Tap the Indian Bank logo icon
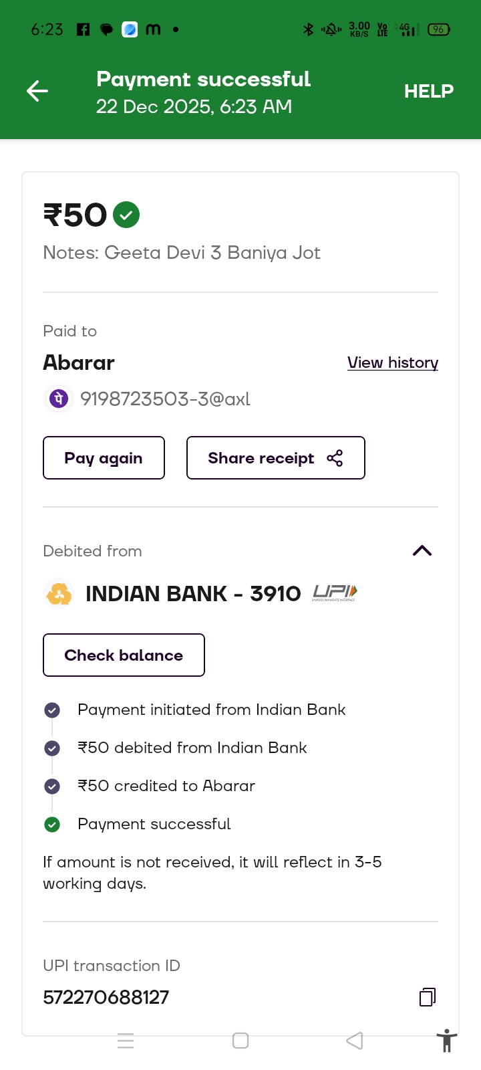Screen dimensions: 481x1070 (x=59, y=594)
